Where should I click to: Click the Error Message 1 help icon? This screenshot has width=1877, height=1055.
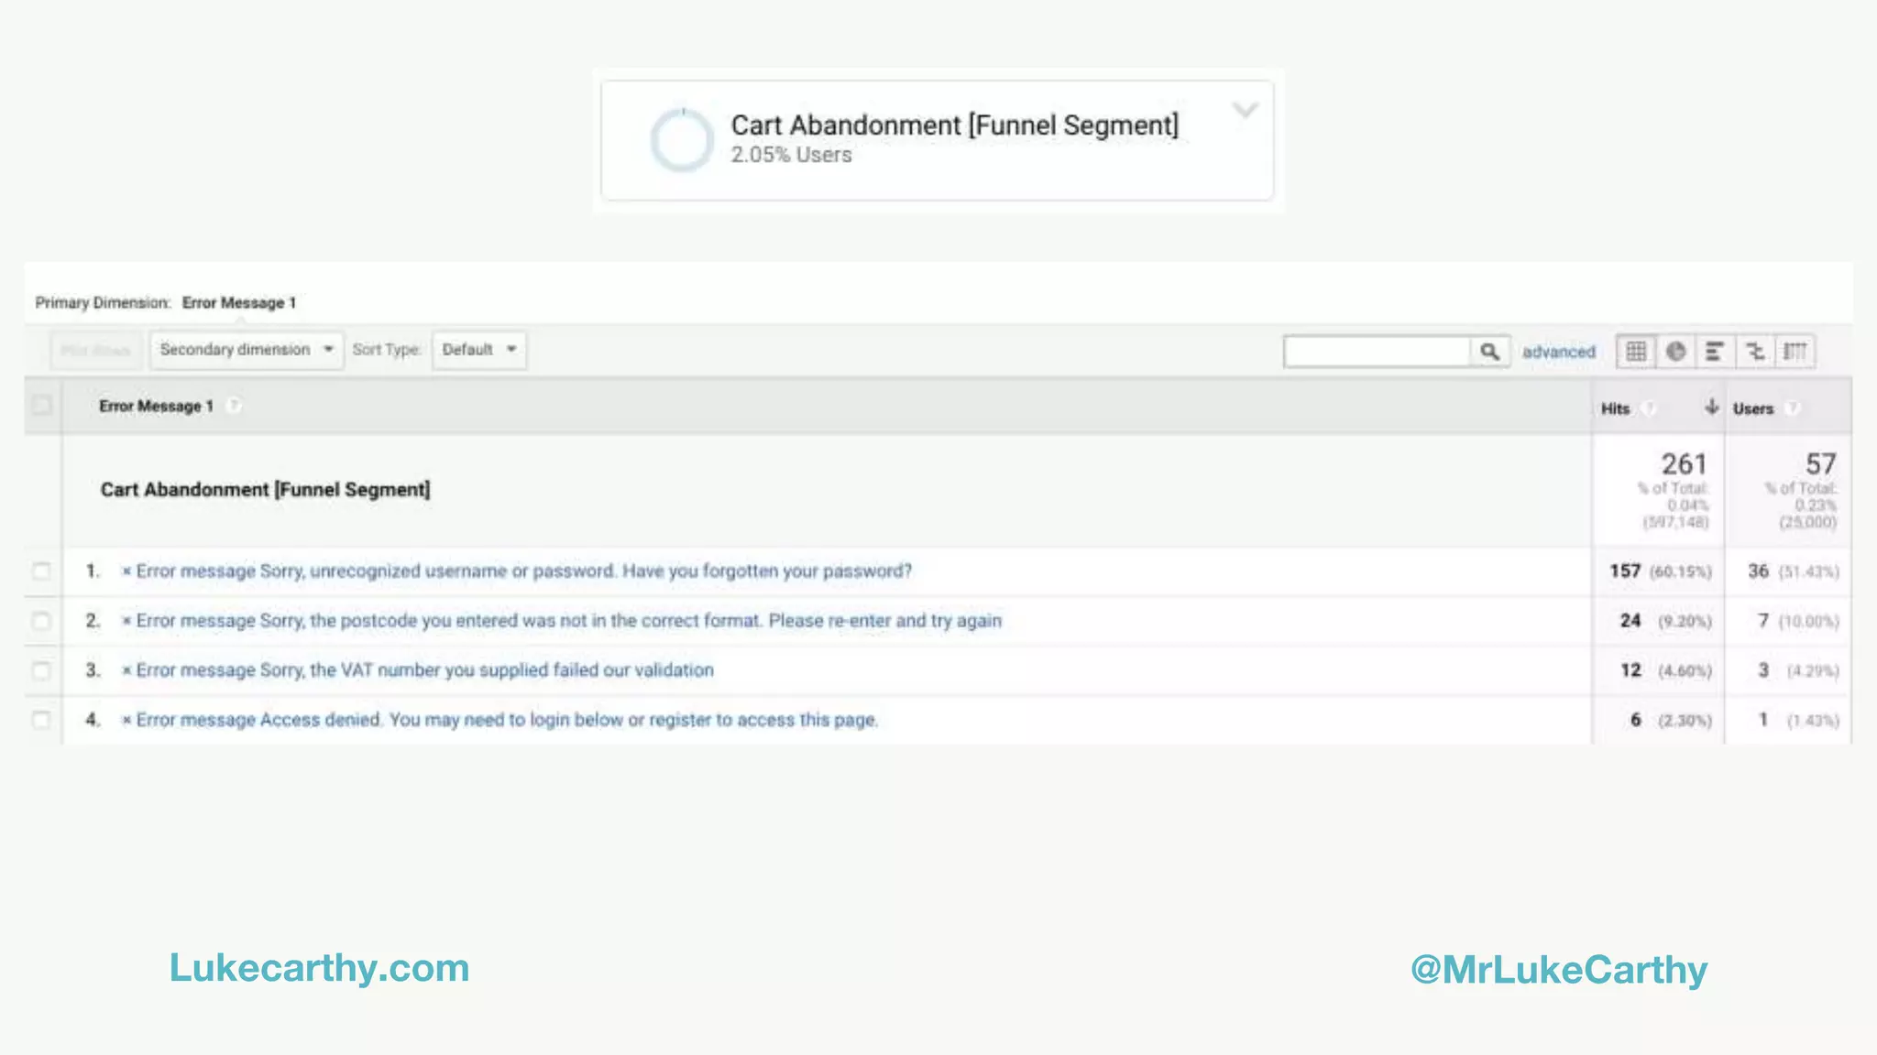pyautogui.click(x=234, y=406)
